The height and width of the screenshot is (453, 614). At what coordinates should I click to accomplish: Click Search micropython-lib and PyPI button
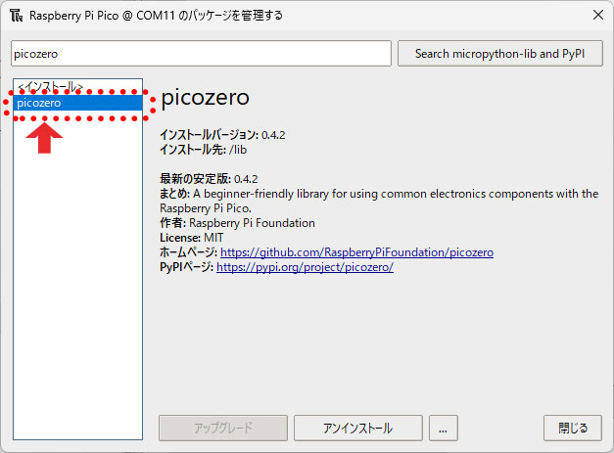[500, 54]
